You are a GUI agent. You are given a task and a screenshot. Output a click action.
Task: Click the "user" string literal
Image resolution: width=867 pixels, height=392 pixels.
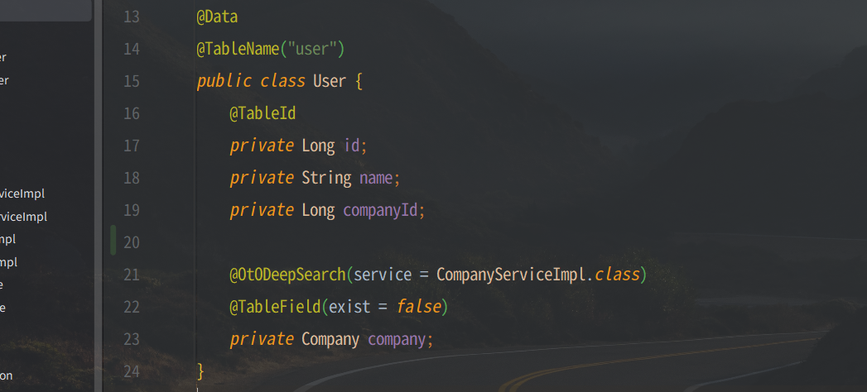(x=312, y=50)
